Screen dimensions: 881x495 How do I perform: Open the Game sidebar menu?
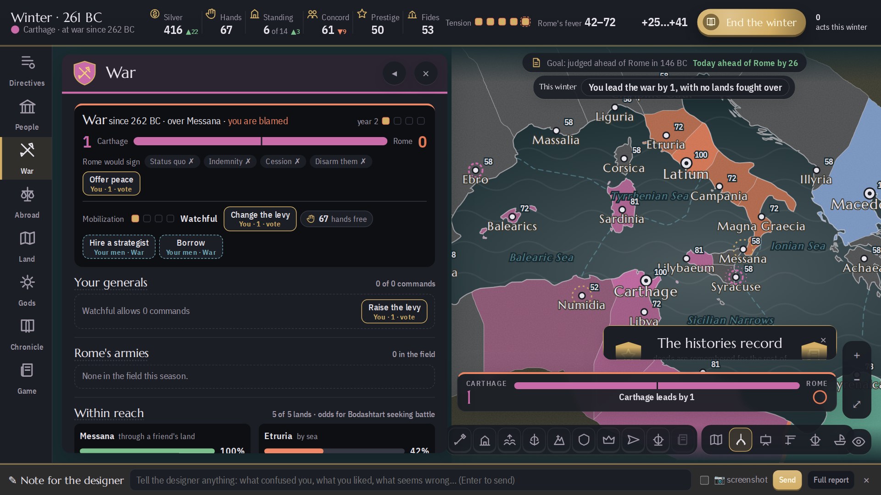click(x=27, y=379)
